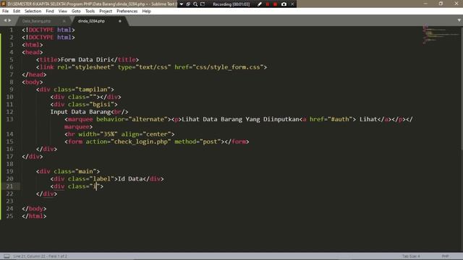Click the minimap code preview
This screenshot has height=260, width=463.
coord(441,35)
